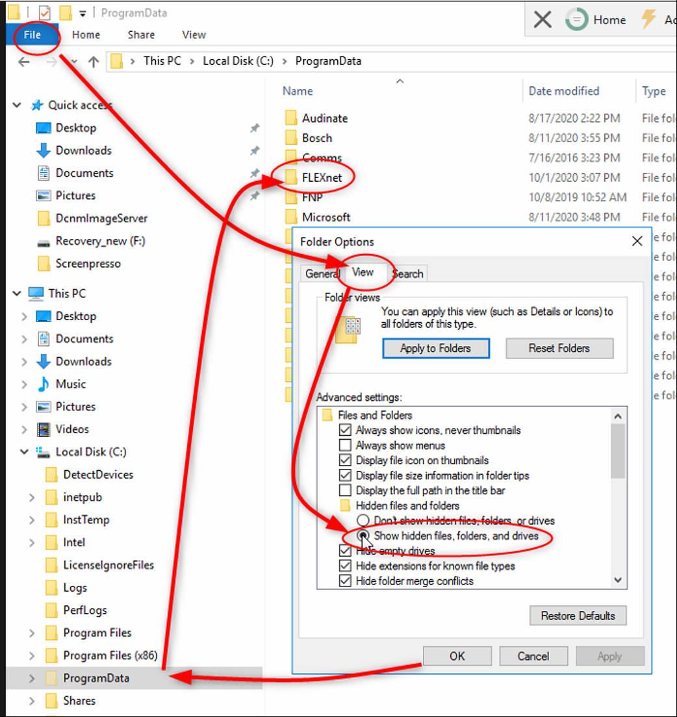Screen dimensions: 677x717
Task: Select Desktop icon under Quick access
Action: point(44,128)
